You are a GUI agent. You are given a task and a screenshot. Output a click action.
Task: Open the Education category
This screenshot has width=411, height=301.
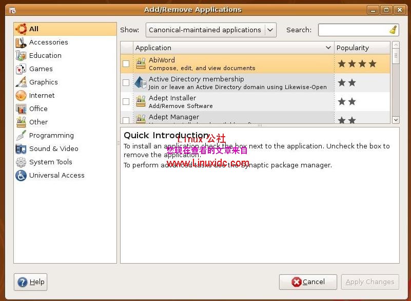(45, 55)
